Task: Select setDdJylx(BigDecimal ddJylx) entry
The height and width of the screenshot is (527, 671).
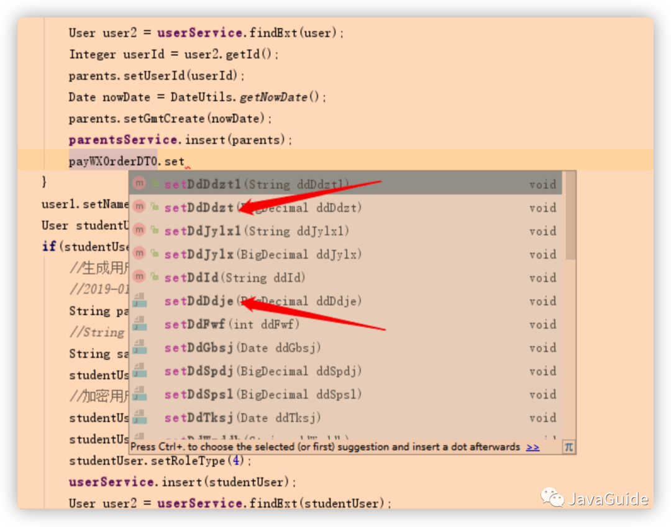Action: pos(346,254)
